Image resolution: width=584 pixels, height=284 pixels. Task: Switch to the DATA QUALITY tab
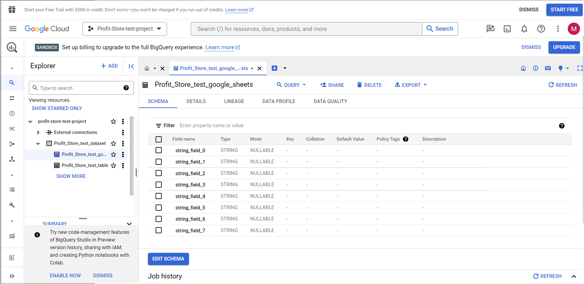tap(330, 101)
